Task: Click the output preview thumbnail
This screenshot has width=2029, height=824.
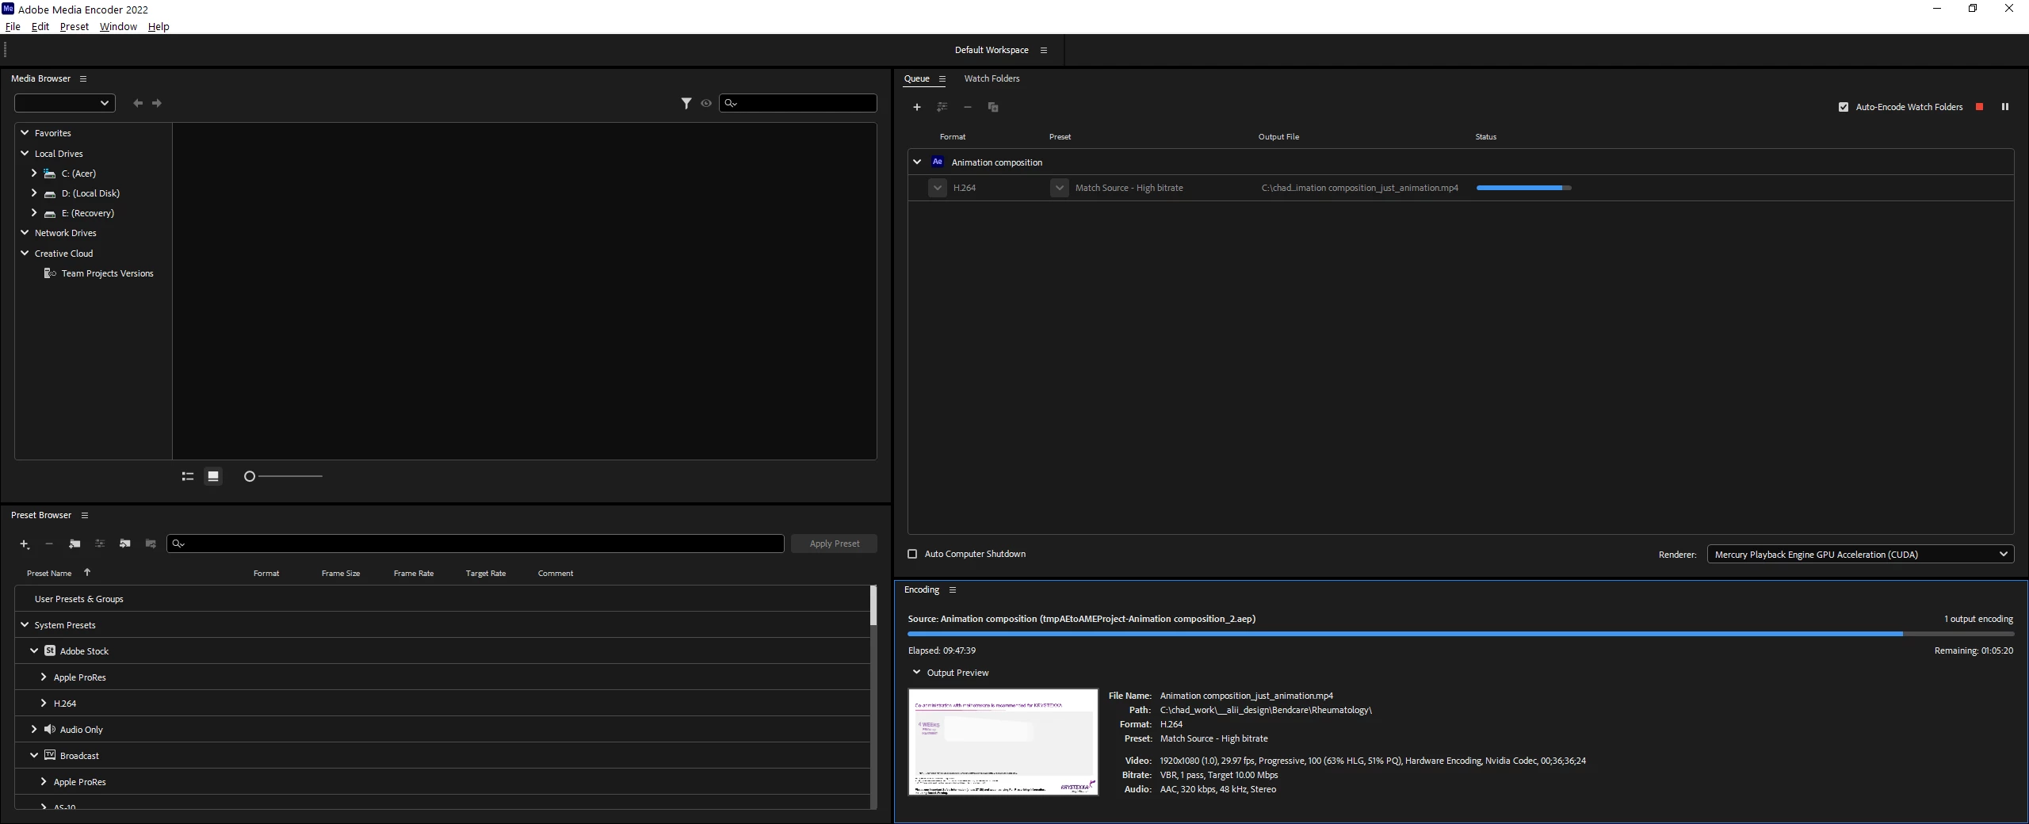Action: (x=1003, y=742)
